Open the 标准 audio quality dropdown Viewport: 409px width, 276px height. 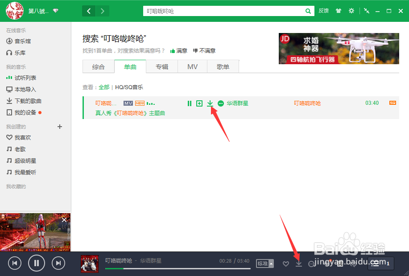[265, 264]
